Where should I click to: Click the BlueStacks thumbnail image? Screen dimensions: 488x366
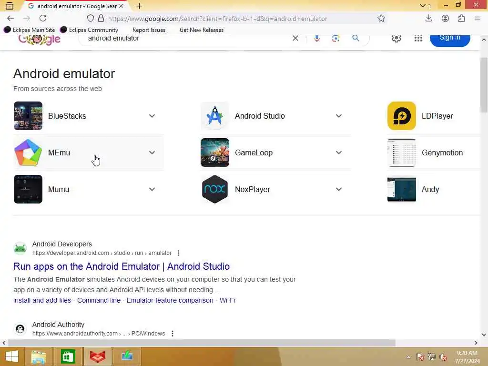(x=28, y=116)
